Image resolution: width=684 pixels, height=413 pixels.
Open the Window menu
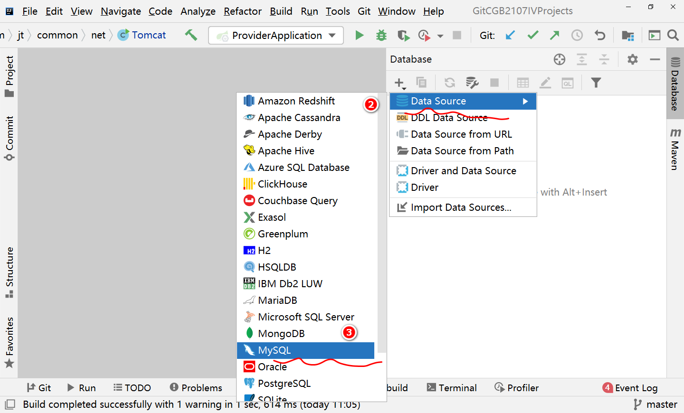(x=397, y=11)
